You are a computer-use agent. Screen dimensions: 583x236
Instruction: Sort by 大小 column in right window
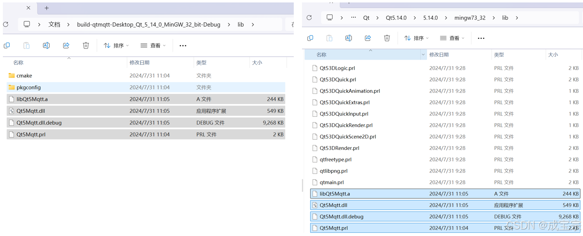pos(553,54)
